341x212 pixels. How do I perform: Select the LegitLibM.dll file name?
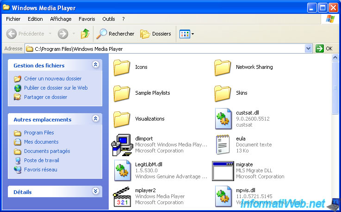click(149, 164)
